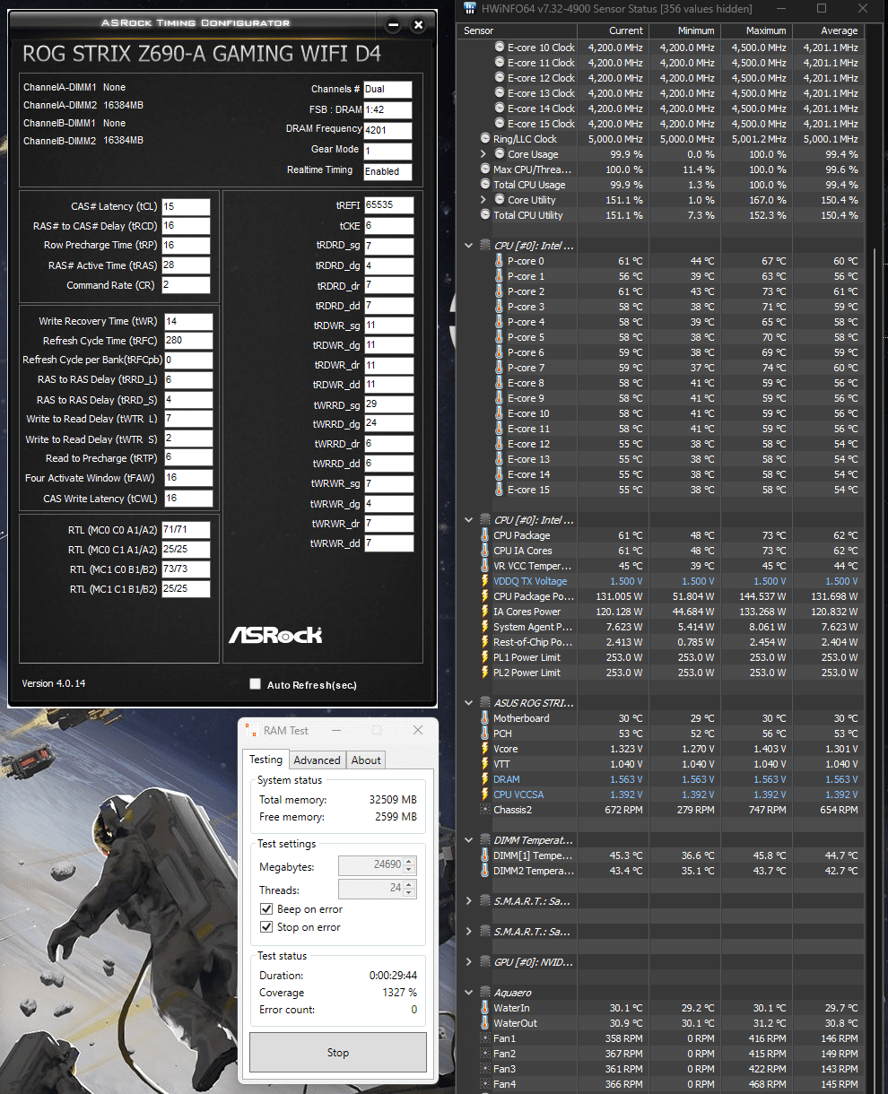Click the fan icon beside Chassis2
The width and height of the screenshot is (888, 1094).
485,810
